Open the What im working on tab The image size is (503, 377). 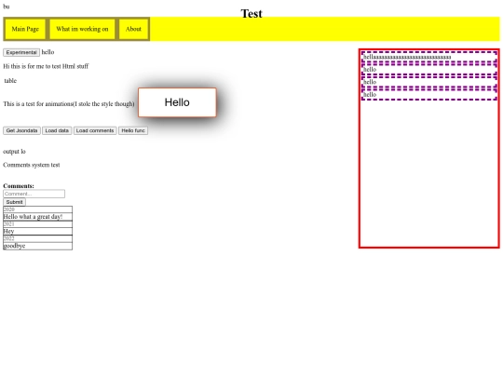tap(82, 29)
